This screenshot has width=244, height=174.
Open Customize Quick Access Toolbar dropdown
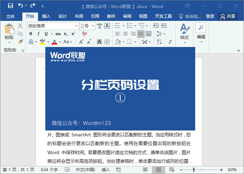coord(43,6)
